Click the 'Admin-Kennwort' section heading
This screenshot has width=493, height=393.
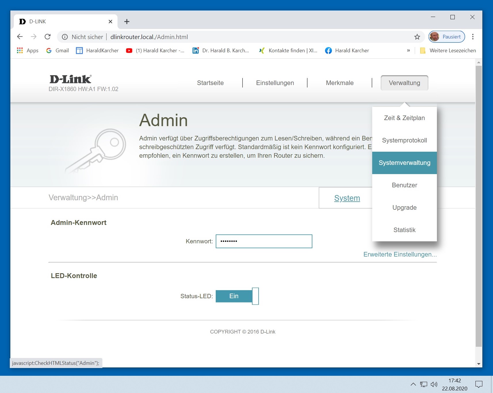(x=79, y=223)
